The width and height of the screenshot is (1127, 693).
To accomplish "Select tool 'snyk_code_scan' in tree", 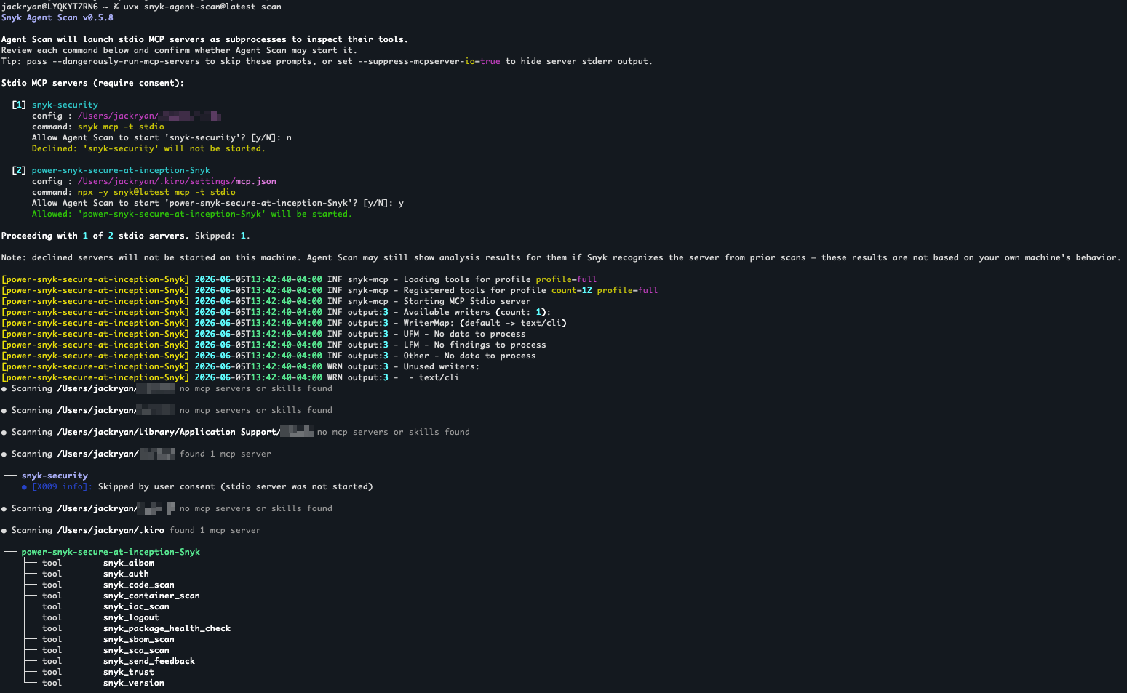I will click(x=139, y=585).
